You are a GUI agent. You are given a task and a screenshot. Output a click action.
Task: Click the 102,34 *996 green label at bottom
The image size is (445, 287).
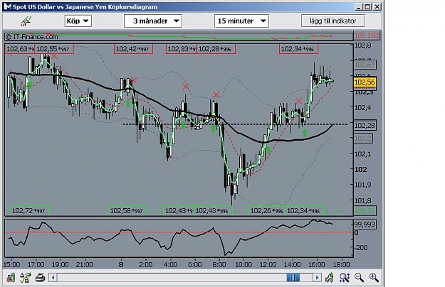click(305, 210)
